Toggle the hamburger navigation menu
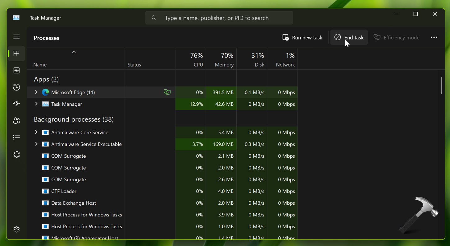The height and width of the screenshot is (246, 450). pos(17,37)
